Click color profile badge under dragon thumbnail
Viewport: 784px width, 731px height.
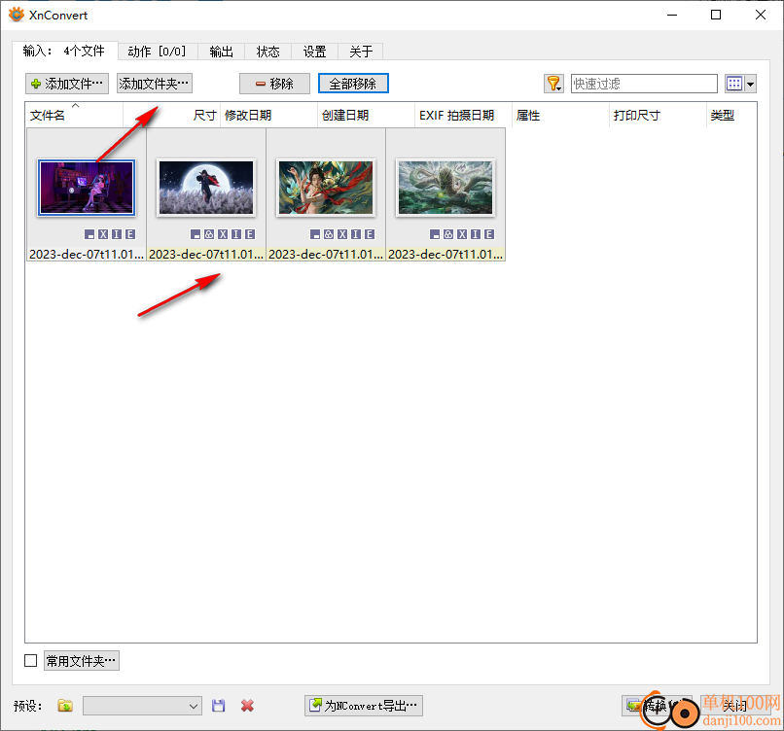point(448,234)
